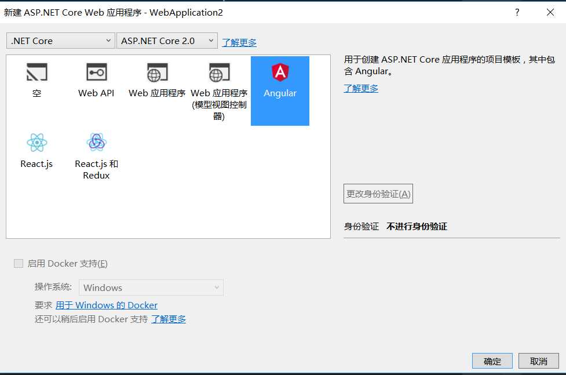Open 了解更多 link about Docker support
Viewport: 566px width, 375px height.
(169, 319)
